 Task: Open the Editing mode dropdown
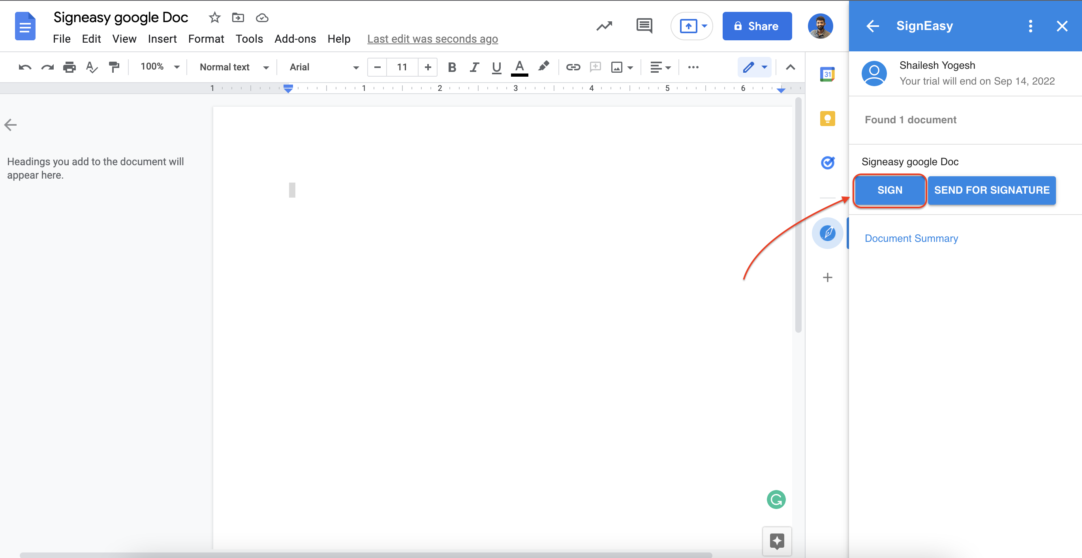click(x=755, y=67)
